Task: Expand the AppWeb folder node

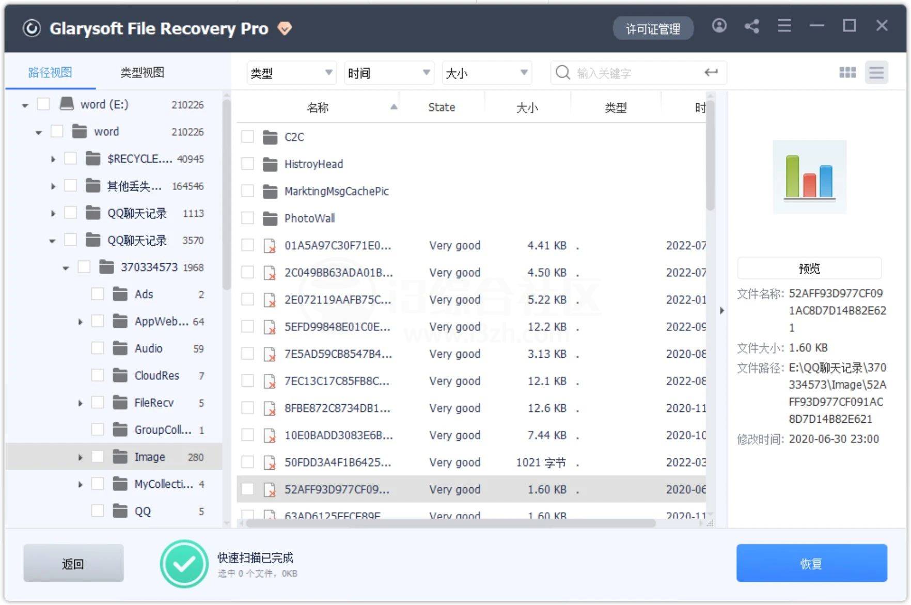Action: (80, 322)
